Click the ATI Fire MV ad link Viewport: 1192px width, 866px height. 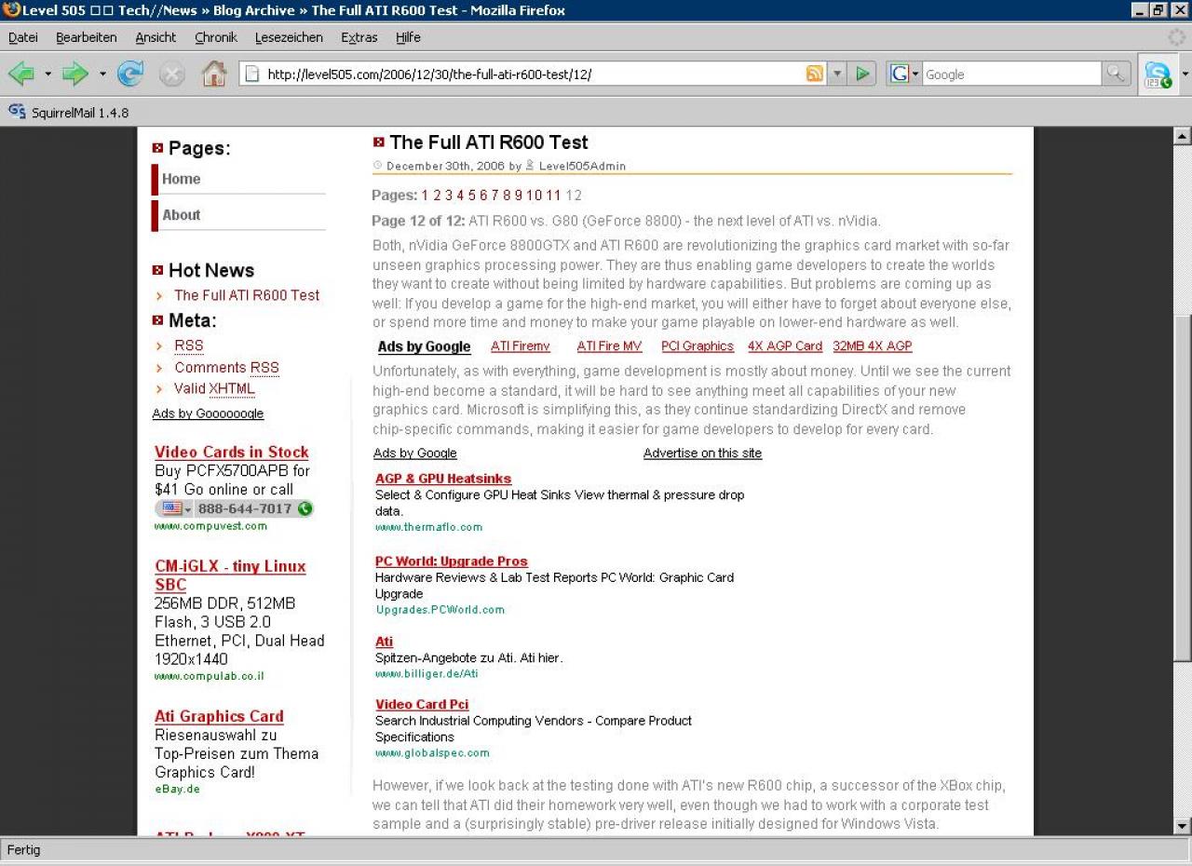click(609, 346)
